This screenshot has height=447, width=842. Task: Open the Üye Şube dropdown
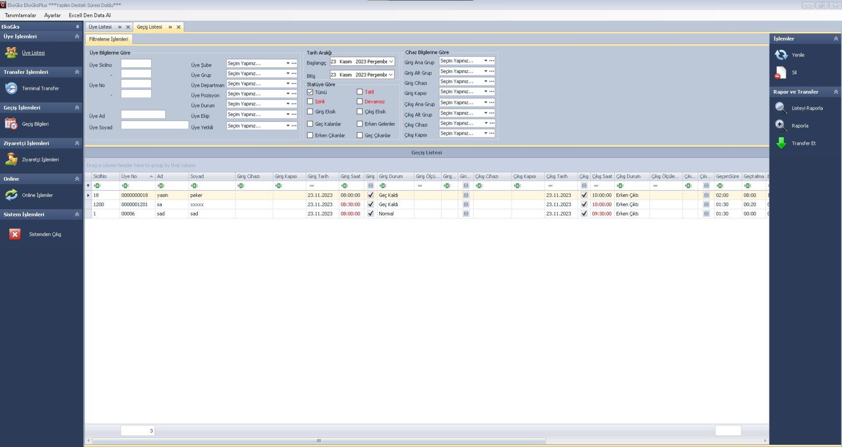coord(288,63)
